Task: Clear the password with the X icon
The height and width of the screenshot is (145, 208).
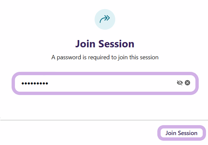Action: [x=187, y=83]
